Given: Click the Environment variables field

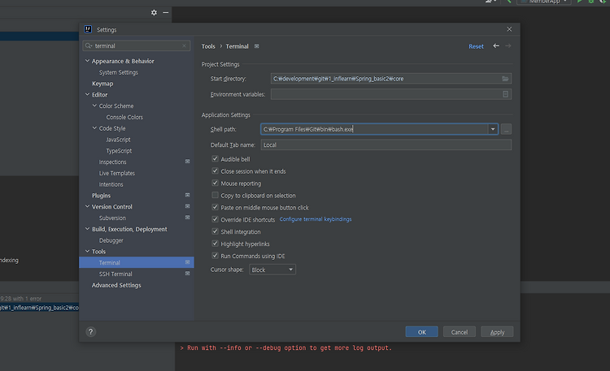Looking at the screenshot, I should pyautogui.click(x=391, y=94).
